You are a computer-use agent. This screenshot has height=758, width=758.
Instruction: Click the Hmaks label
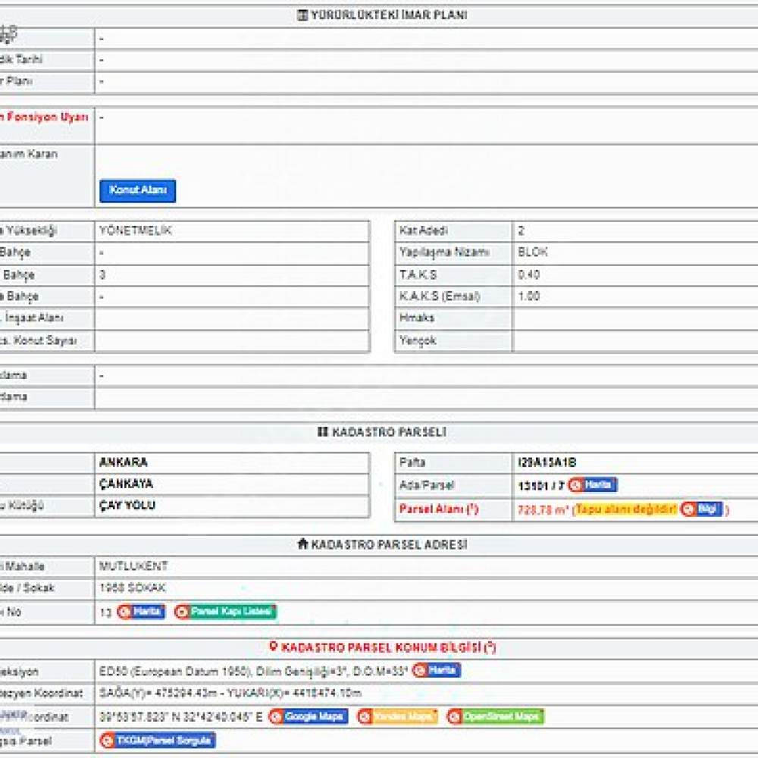[417, 318]
